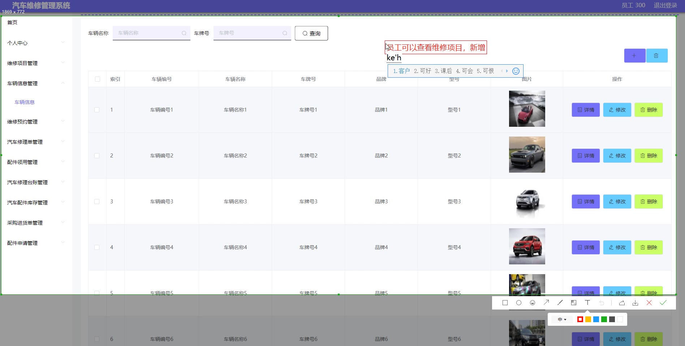The height and width of the screenshot is (346, 685).
Task: Click the blue trash bulk-delete button
Action: pyautogui.click(x=656, y=56)
